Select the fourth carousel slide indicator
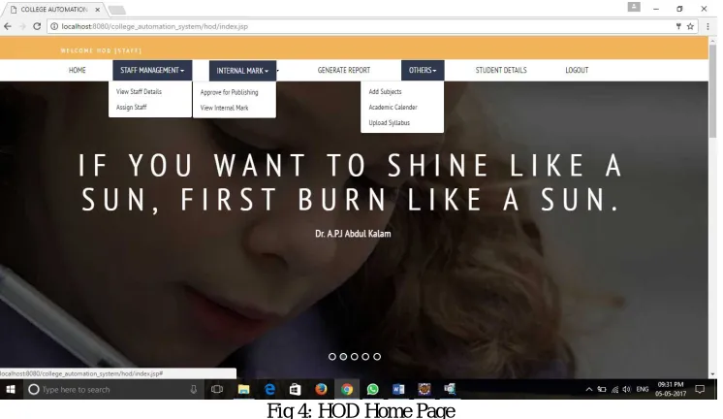The image size is (723, 419). coord(365,356)
